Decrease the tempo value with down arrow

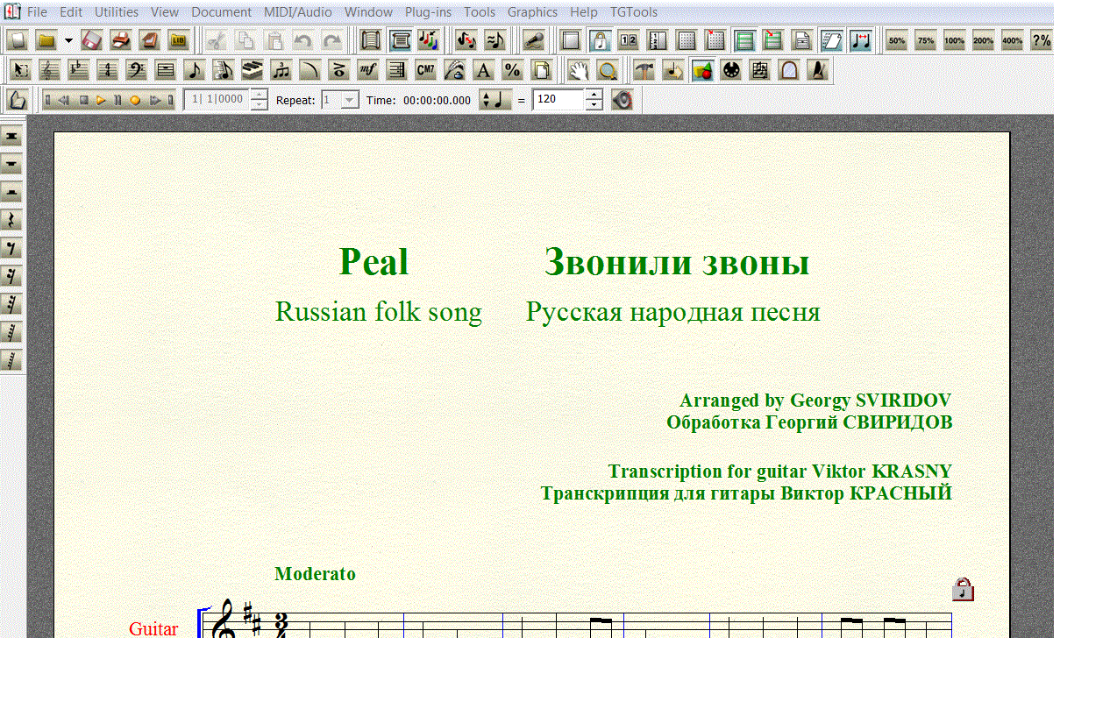tap(594, 105)
